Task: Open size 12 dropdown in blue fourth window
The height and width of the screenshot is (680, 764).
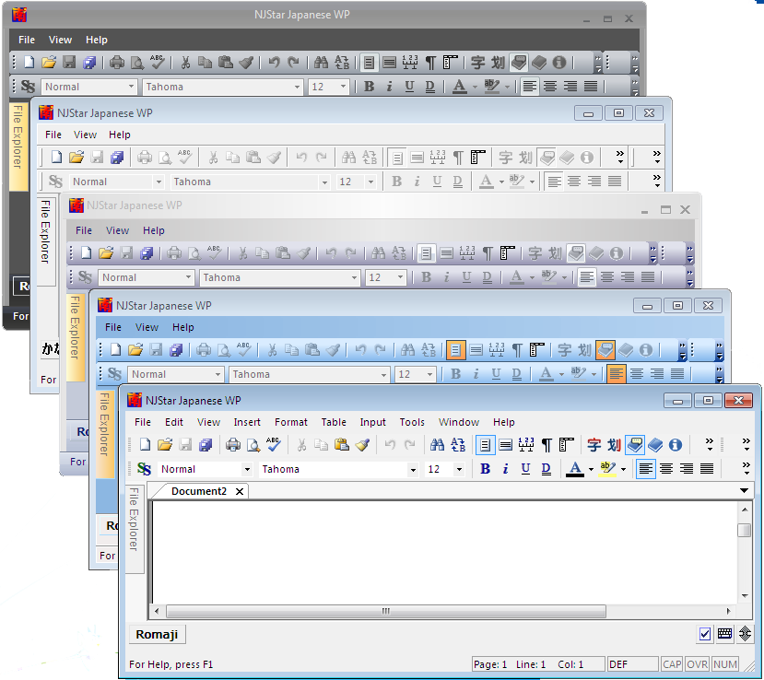Action: click(x=429, y=375)
